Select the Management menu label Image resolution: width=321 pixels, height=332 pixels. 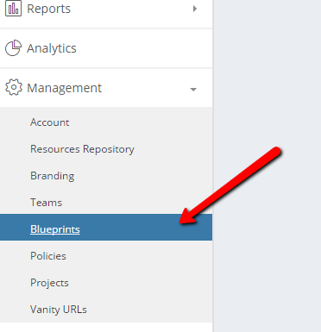(x=64, y=88)
